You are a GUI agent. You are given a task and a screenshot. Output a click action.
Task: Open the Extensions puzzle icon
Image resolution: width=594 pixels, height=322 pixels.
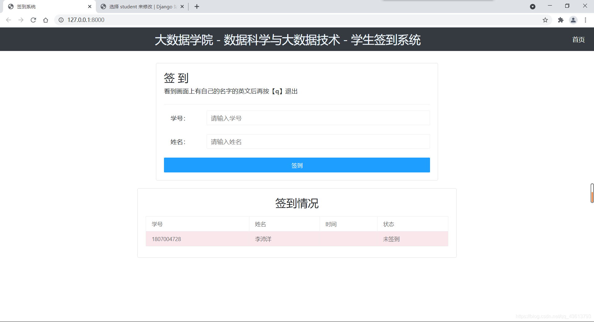tap(561, 20)
